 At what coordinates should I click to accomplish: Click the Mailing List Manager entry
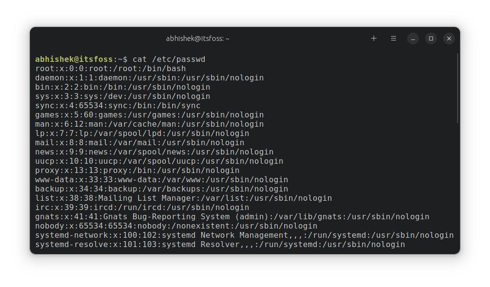184,198
